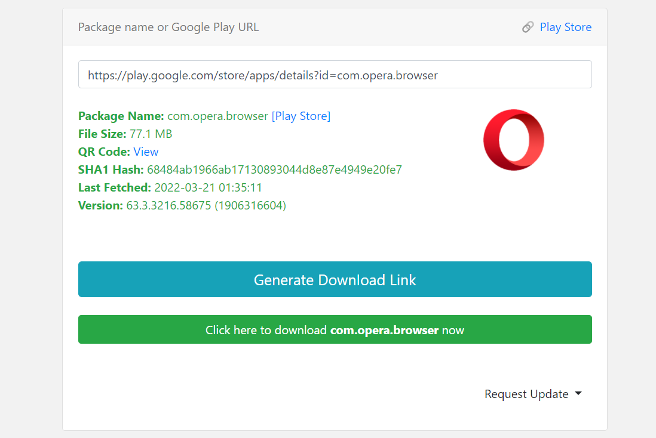Expand the Request Update dropdown
This screenshot has height=438, width=656.
point(526,394)
